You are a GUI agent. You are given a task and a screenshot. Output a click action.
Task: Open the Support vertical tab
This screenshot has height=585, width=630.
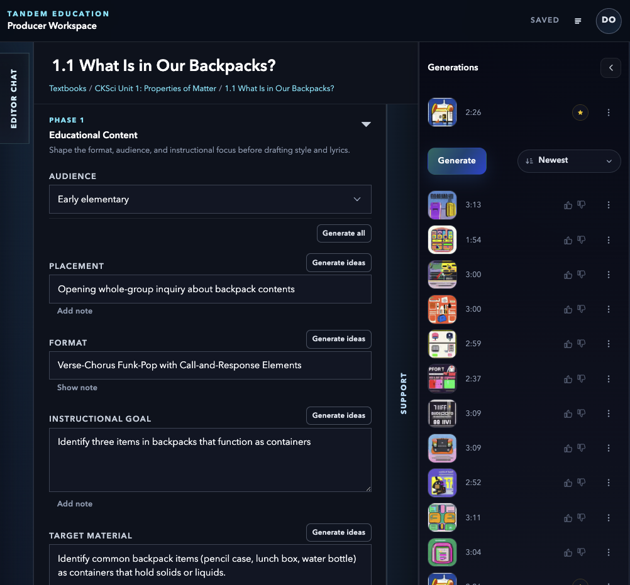[403, 393]
